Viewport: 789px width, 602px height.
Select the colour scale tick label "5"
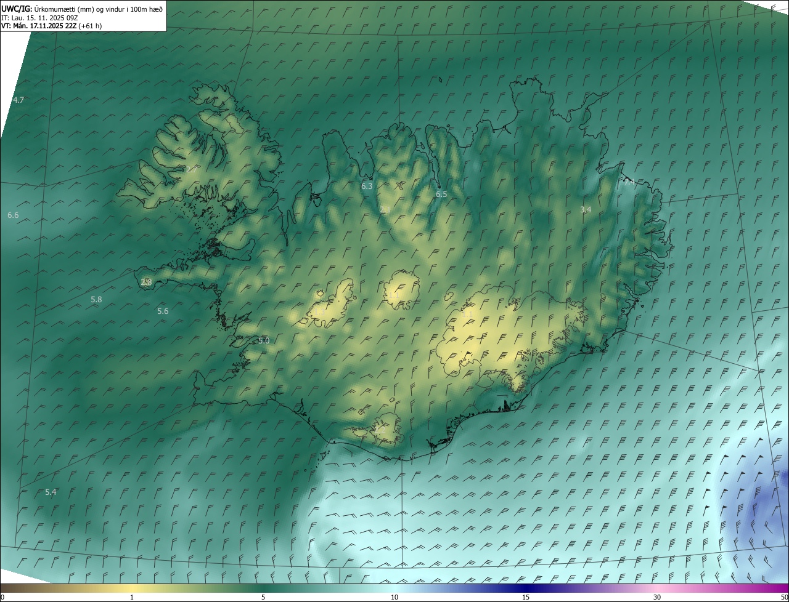[x=263, y=597]
